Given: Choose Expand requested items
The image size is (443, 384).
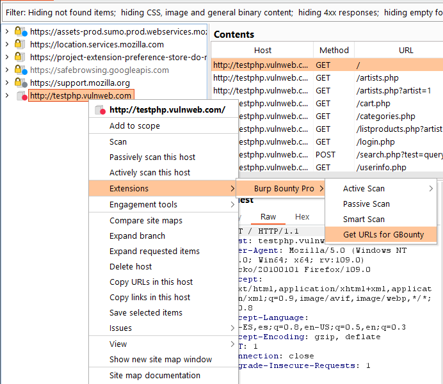Looking at the screenshot, I should pyautogui.click(x=163, y=252).
